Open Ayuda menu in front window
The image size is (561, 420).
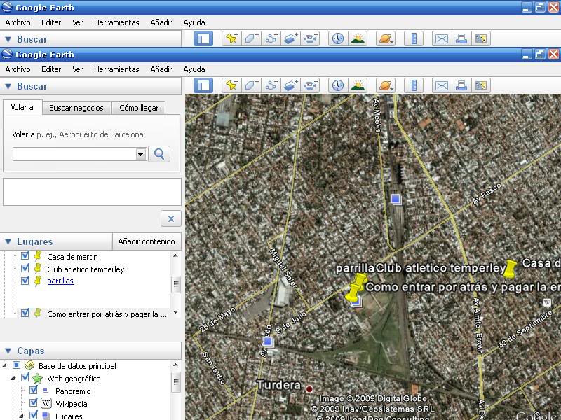[x=194, y=69]
